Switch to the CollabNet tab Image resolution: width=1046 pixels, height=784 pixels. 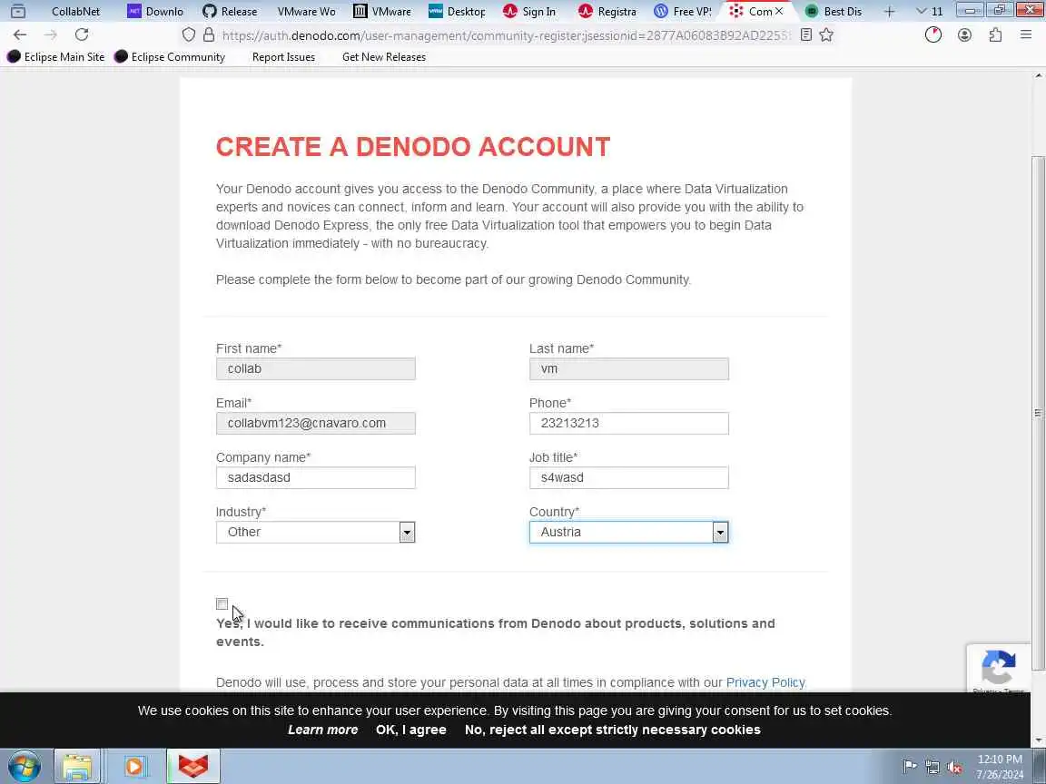point(75,11)
